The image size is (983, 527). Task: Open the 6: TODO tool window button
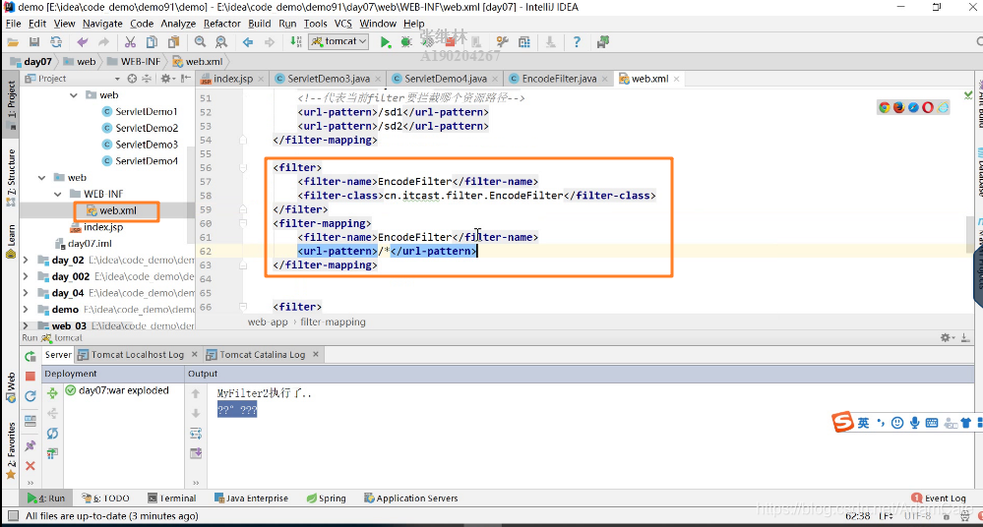[105, 498]
